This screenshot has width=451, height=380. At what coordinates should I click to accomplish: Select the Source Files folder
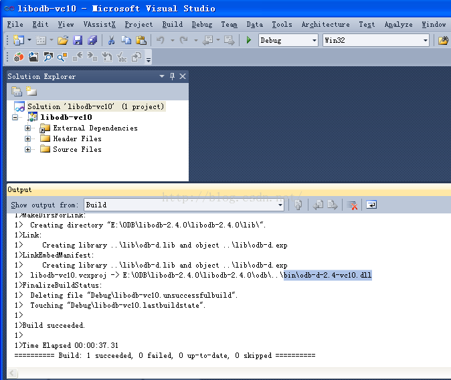pyautogui.click(x=77, y=149)
